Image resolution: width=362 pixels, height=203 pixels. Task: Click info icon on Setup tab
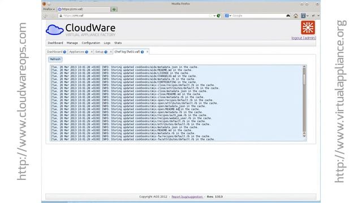(x=106, y=52)
